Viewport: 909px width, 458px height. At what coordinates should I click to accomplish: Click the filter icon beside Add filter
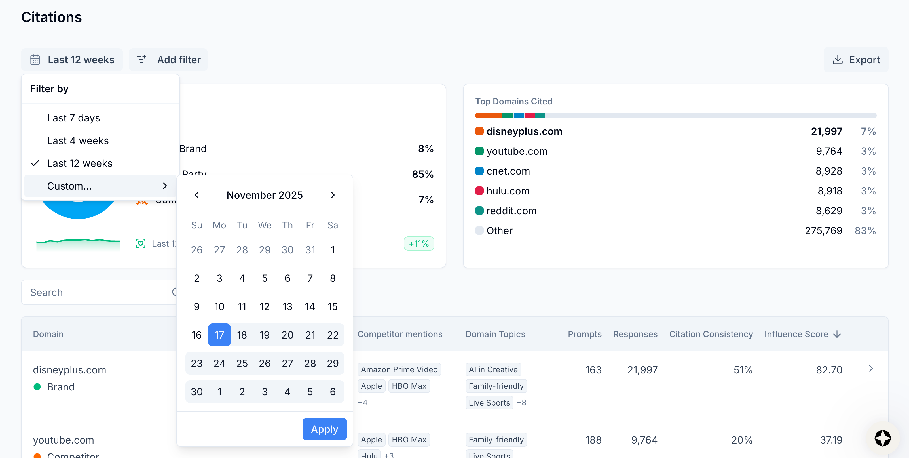click(x=141, y=59)
